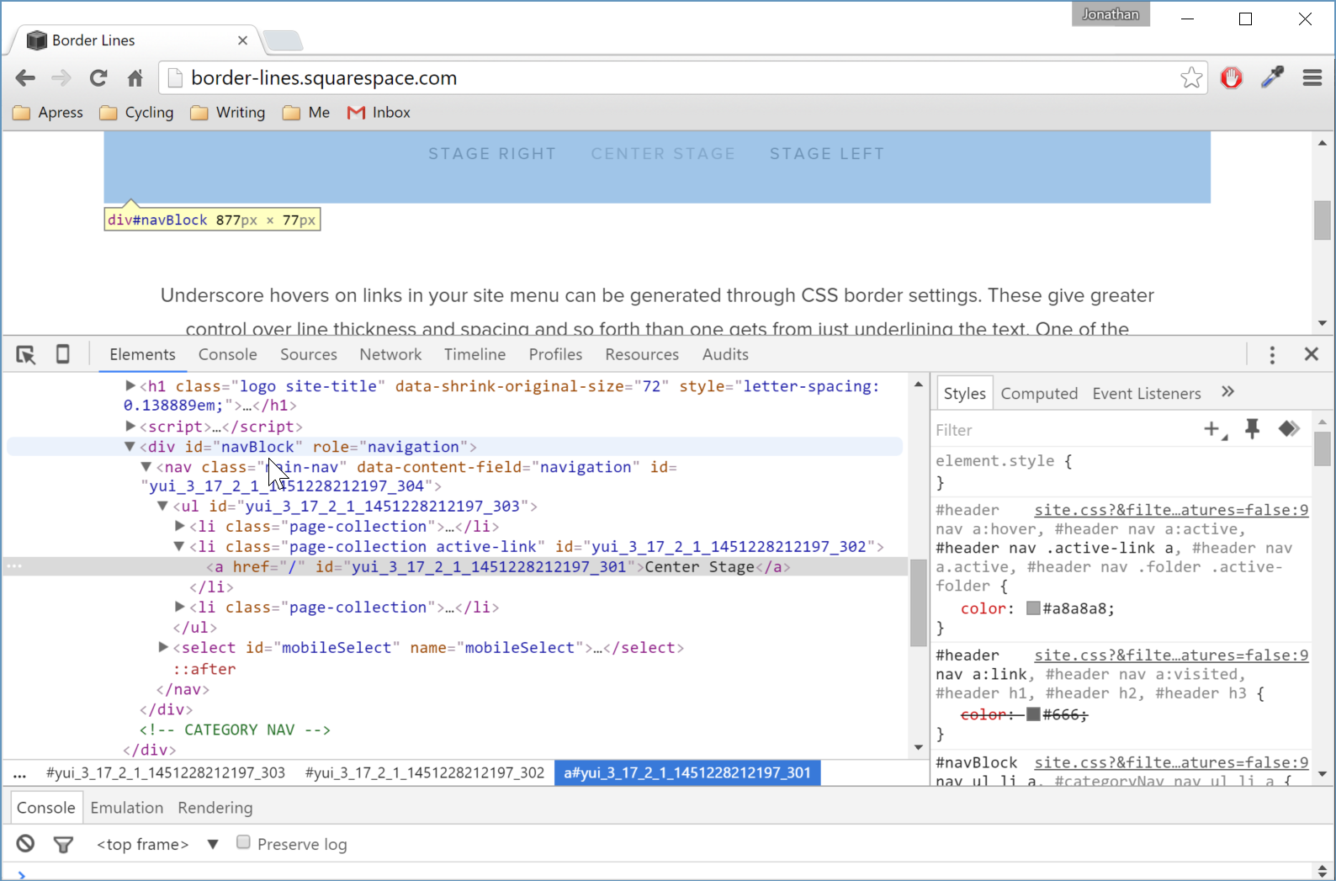Screen dimensions: 1336x881
Task: Click the CENTER STAGE nav link
Action: coord(663,154)
